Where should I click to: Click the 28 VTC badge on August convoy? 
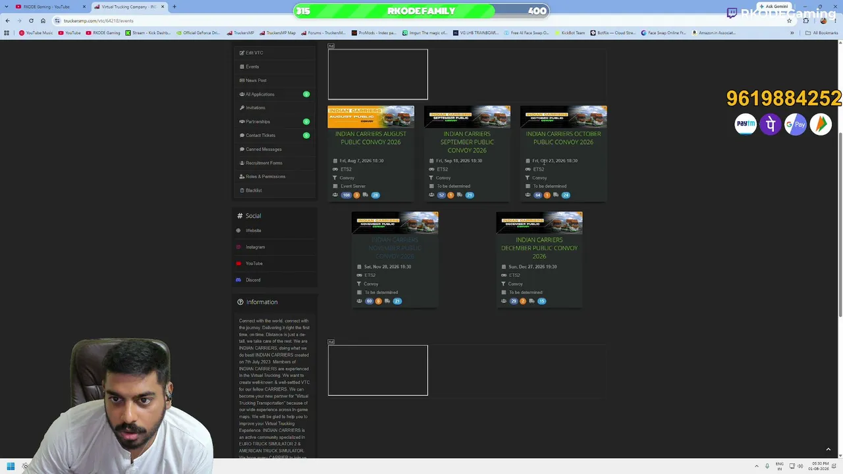pyautogui.click(x=375, y=195)
